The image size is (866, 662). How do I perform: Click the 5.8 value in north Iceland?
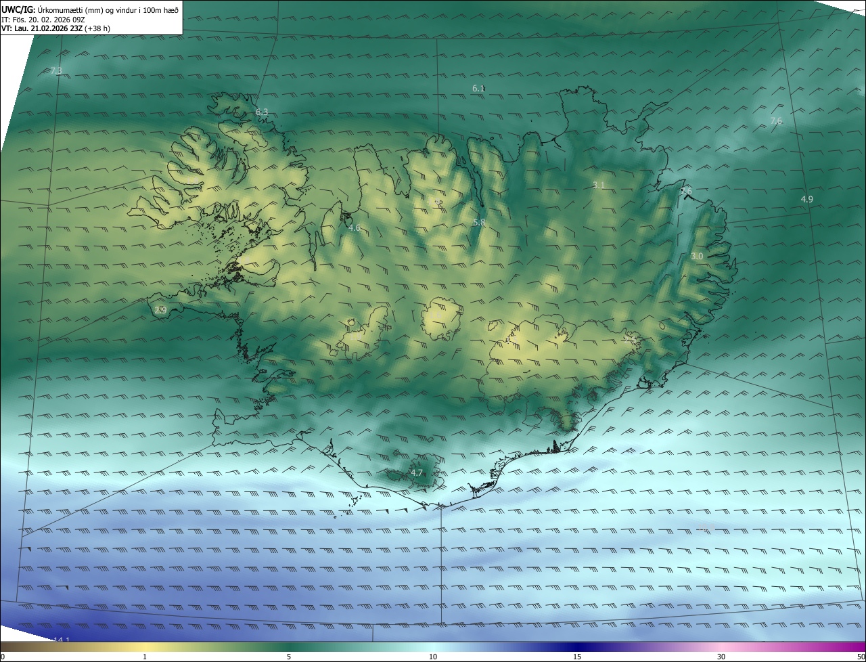(479, 222)
